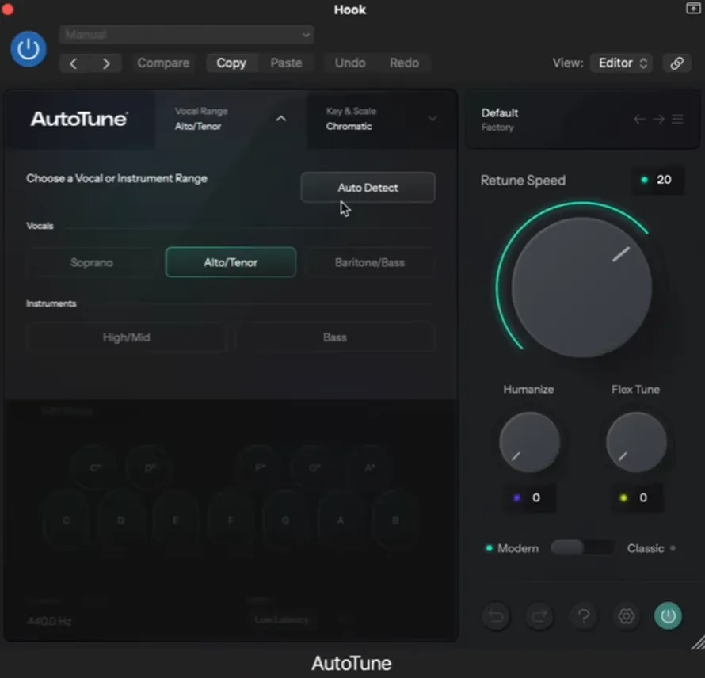
Task: Click the Copy button
Action: pyautogui.click(x=231, y=63)
